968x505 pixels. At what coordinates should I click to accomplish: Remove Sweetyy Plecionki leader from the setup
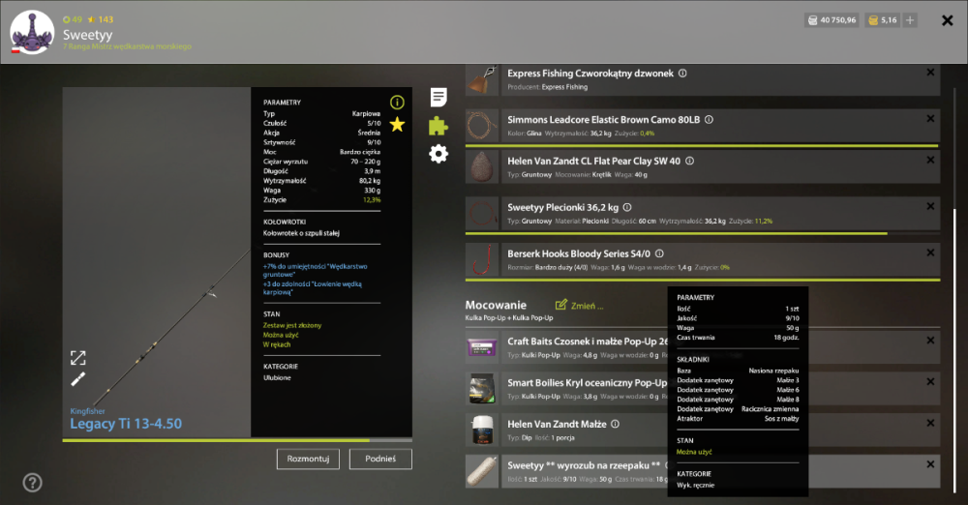pos(930,206)
